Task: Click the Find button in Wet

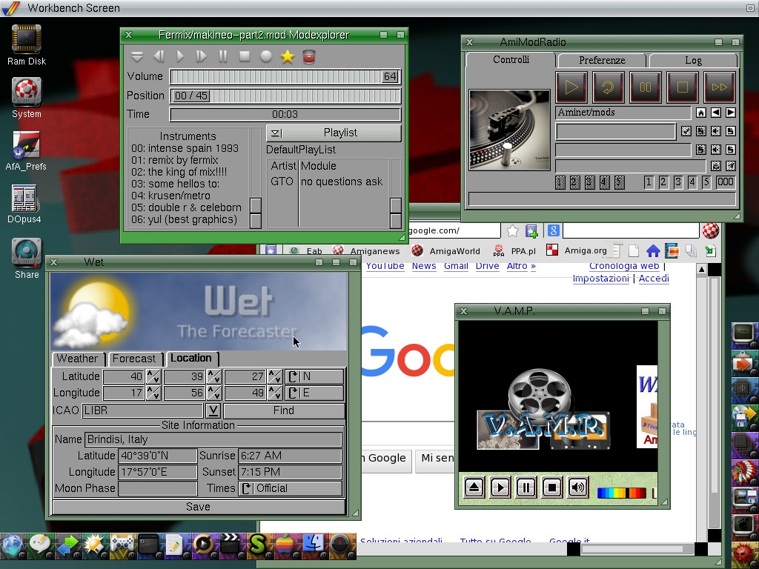Action: click(x=283, y=410)
